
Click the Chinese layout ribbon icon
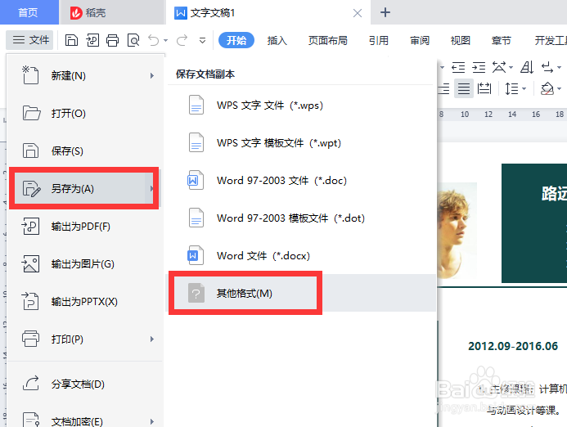pyautogui.click(x=499, y=67)
